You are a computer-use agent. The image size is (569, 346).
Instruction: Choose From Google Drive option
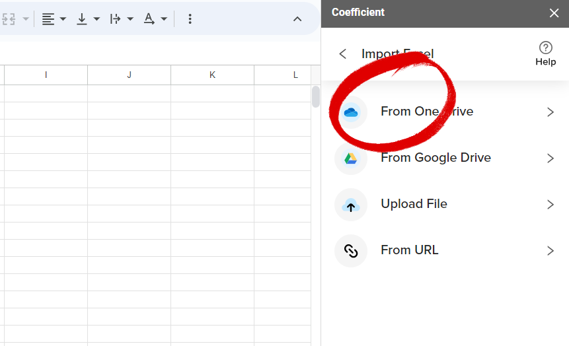436,158
